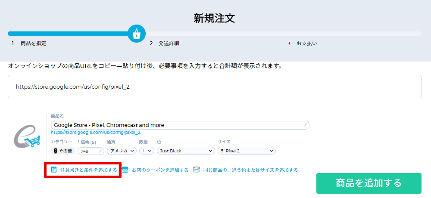Click the product thumbnail with cart logo

27,136
